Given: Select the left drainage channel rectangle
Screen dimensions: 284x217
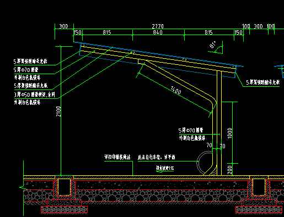Looking at the screenshot, I should pos(64,187).
